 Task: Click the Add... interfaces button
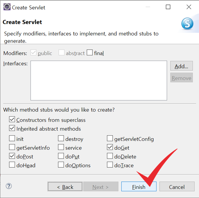[182, 66]
